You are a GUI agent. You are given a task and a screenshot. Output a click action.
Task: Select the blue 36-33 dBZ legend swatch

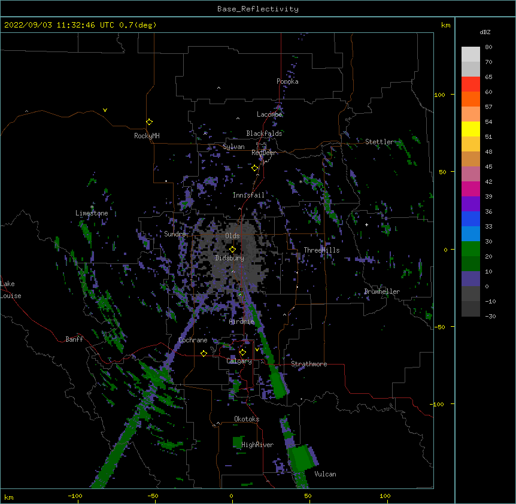[471, 218]
